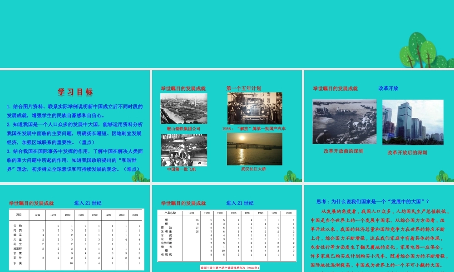Click 进入21世纪 heading above the 产品名称 table
454x272 pixels.
[x=240, y=203]
